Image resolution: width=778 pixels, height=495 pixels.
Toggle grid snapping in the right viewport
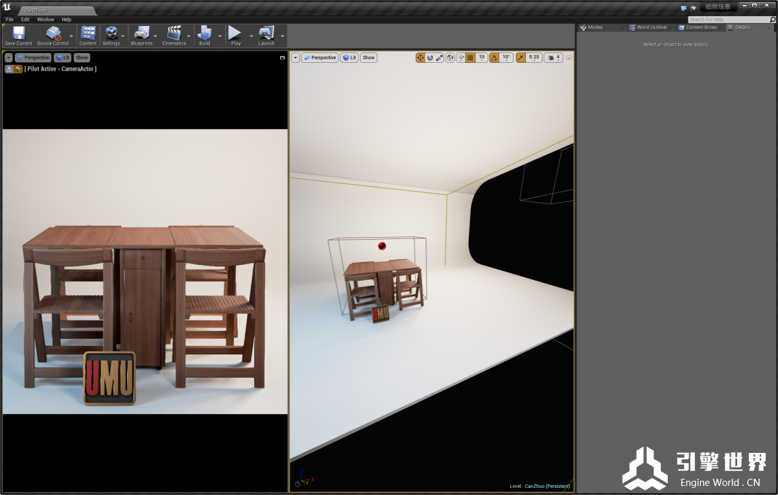(x=471, y=58)
